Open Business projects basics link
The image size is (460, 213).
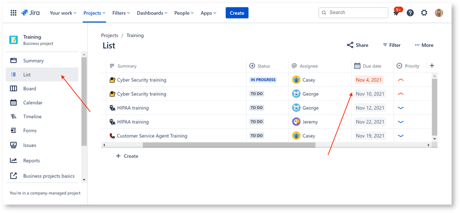(x=42, y=176)
